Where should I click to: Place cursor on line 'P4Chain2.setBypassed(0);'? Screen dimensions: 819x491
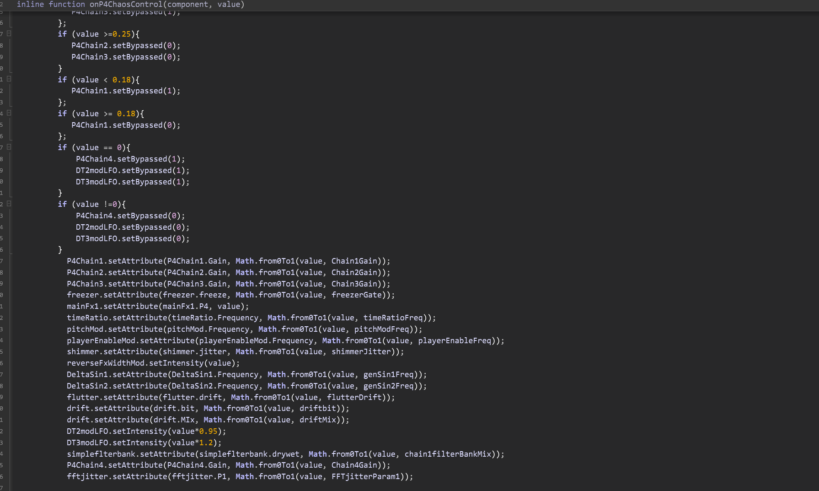tap(126, 45)
